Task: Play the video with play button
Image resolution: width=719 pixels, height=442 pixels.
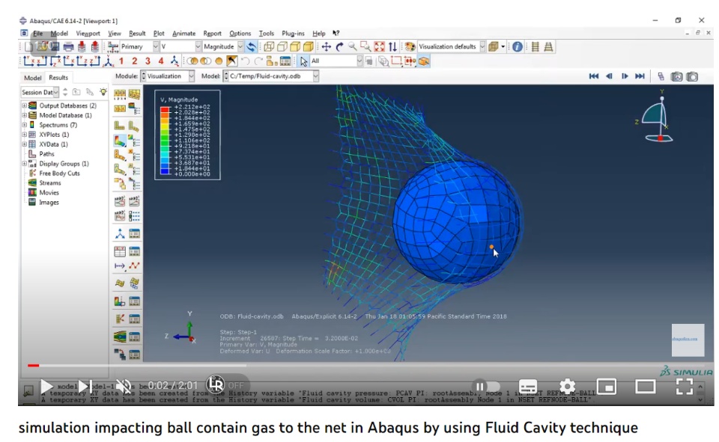Action: click(x=46, y=387)
